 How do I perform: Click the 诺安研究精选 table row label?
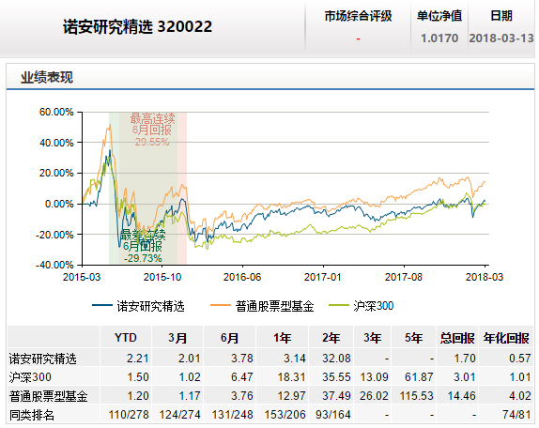[42, 359]
